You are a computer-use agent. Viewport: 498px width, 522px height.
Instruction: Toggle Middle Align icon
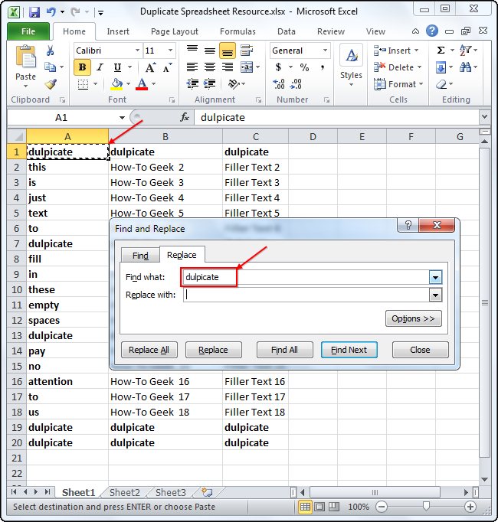pyautogui.click(x=210, y=51)
